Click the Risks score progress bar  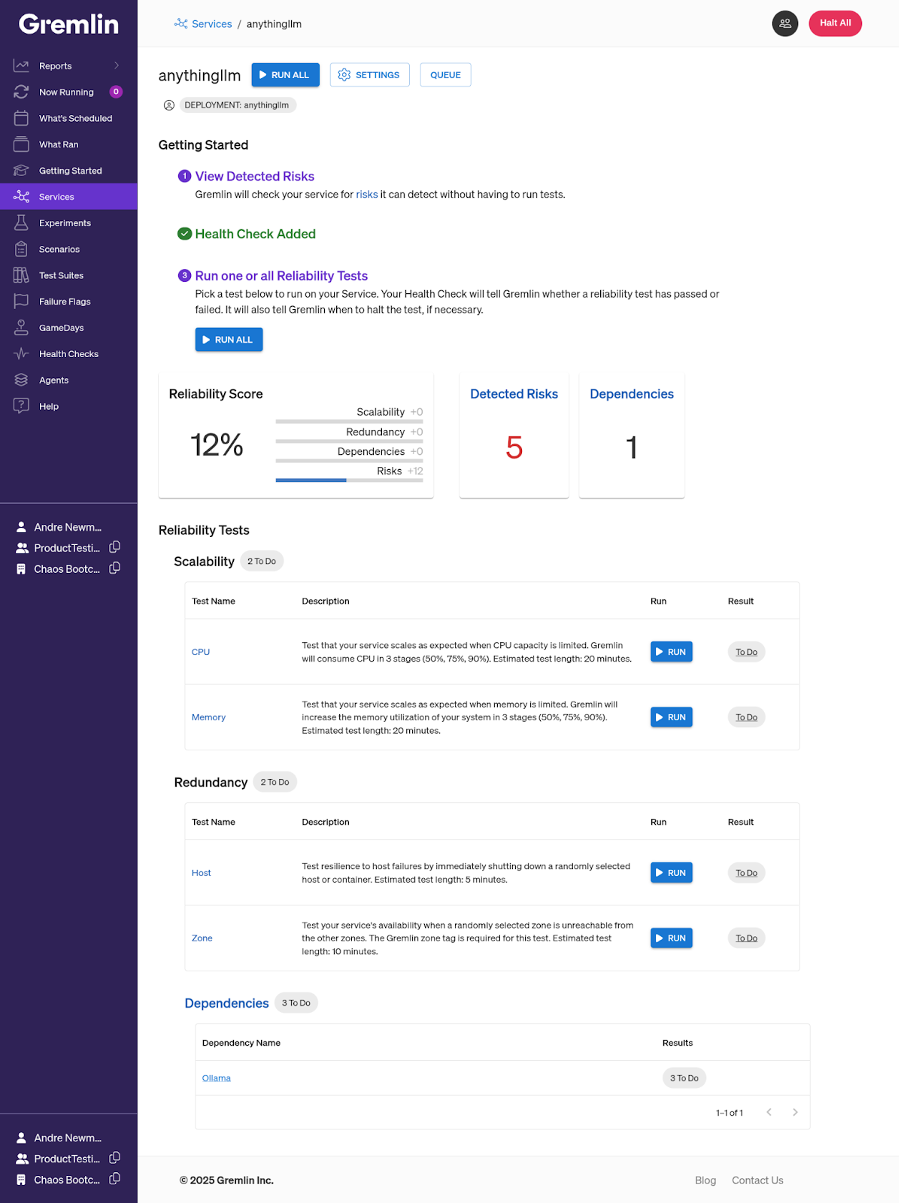pos(349,480)
